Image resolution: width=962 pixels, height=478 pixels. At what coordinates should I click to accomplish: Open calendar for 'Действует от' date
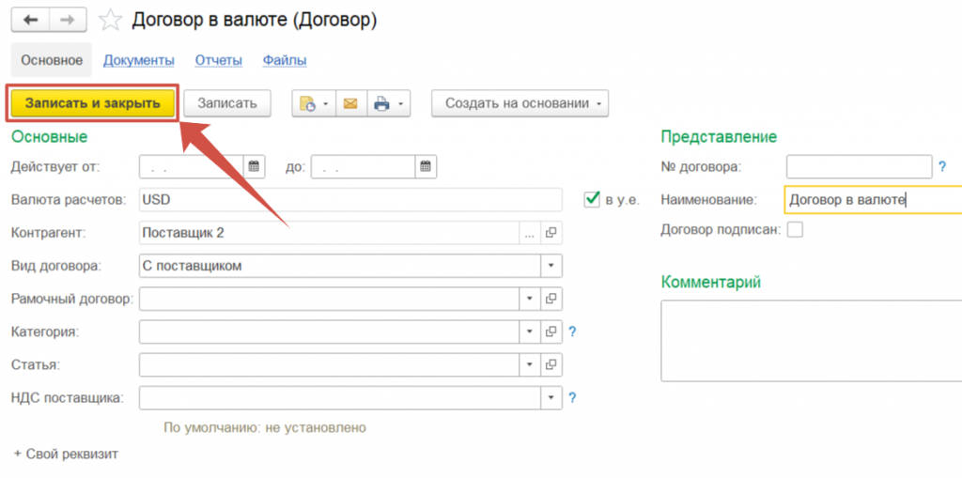[254, 167]
